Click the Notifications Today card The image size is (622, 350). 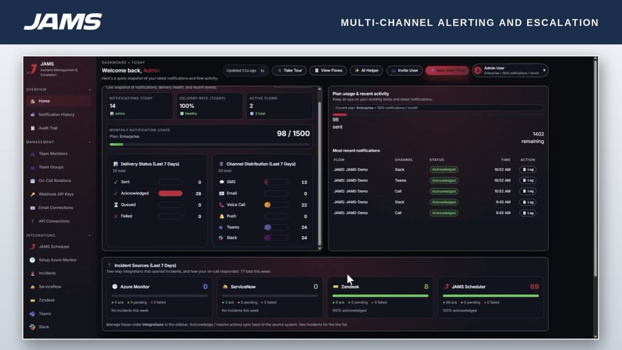pos(139,106)
